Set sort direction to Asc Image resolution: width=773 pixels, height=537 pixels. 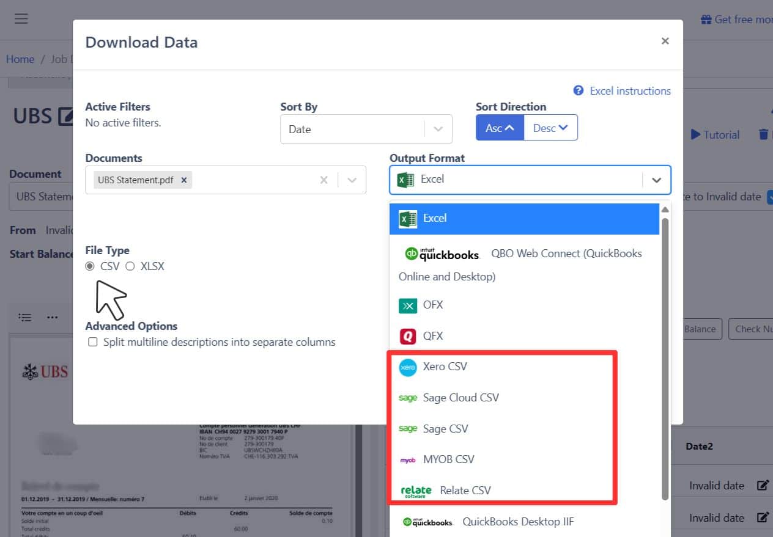[500, 128]
